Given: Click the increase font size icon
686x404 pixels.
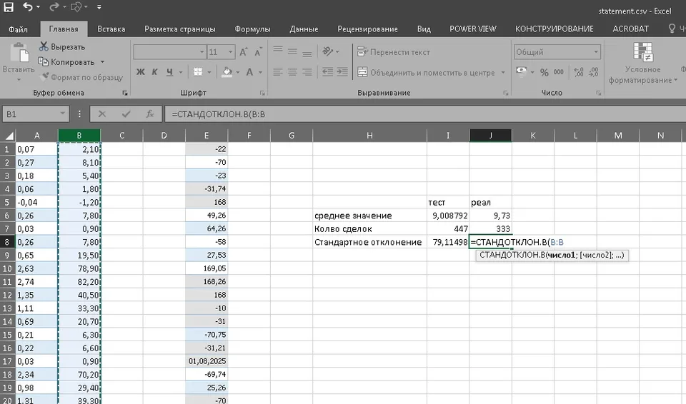Looking at the screenshot, I should pos(244,52).
